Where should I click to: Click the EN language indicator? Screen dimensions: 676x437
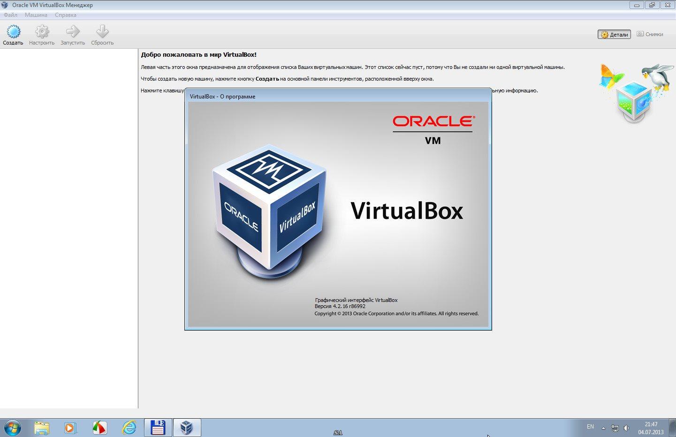(x=590, y=427)
